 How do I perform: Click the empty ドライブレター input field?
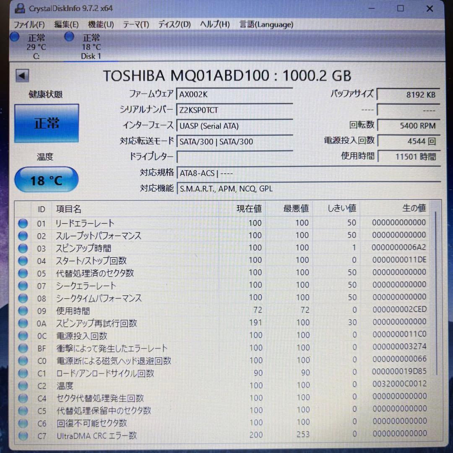point(235,156)
